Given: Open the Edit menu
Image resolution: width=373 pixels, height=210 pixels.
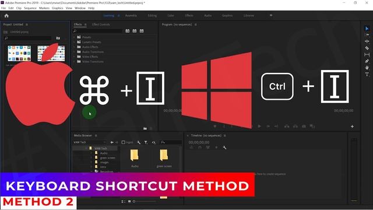Looking at the screenshot, I should (x=11, y=8).
